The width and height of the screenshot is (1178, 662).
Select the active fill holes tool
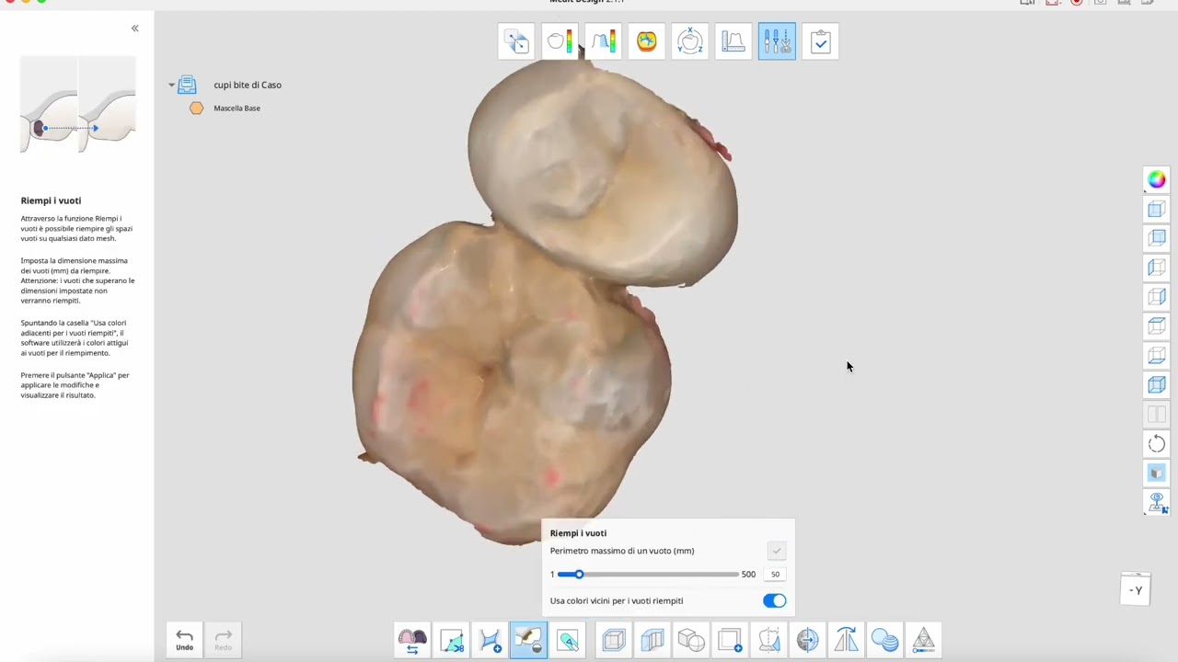(x=528, y=640)
